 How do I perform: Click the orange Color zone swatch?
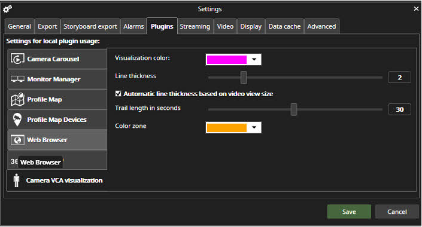coord(227,128)
